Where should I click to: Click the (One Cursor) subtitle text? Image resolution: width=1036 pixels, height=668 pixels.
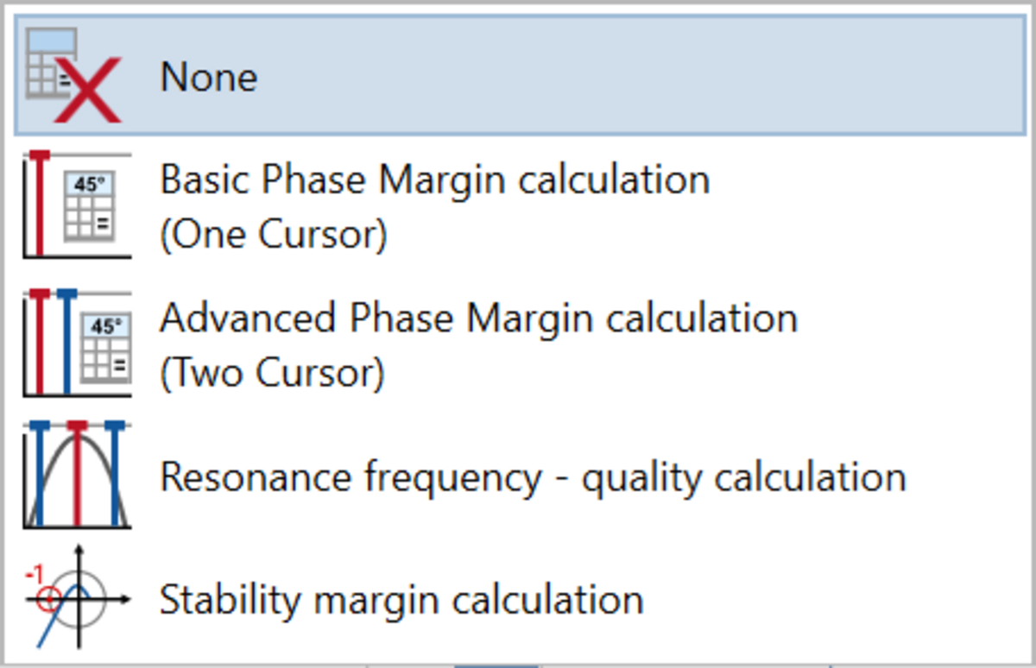coord(274,236)
